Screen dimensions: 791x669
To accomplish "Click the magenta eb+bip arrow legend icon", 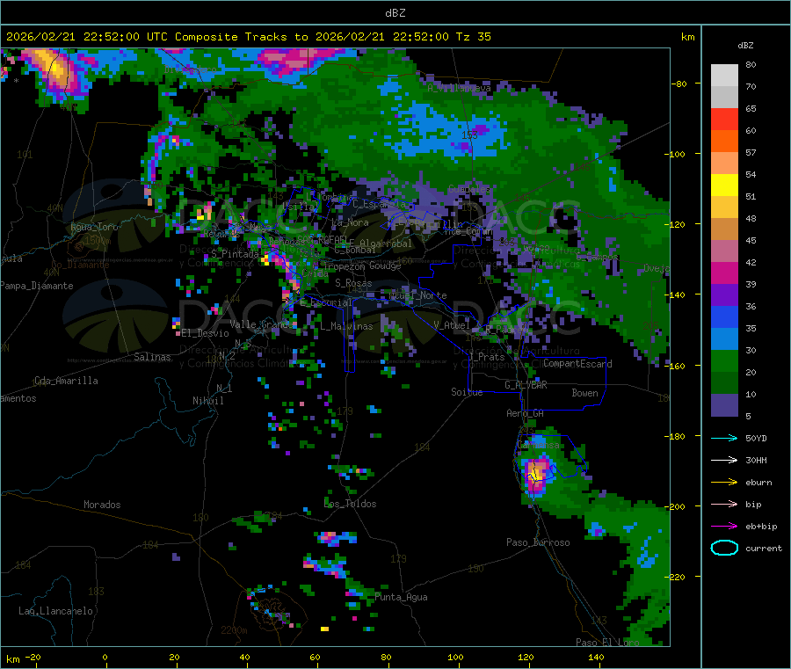I will [724, 527].
